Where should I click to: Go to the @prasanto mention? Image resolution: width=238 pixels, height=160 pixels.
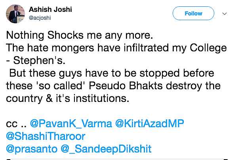(32, 149)
